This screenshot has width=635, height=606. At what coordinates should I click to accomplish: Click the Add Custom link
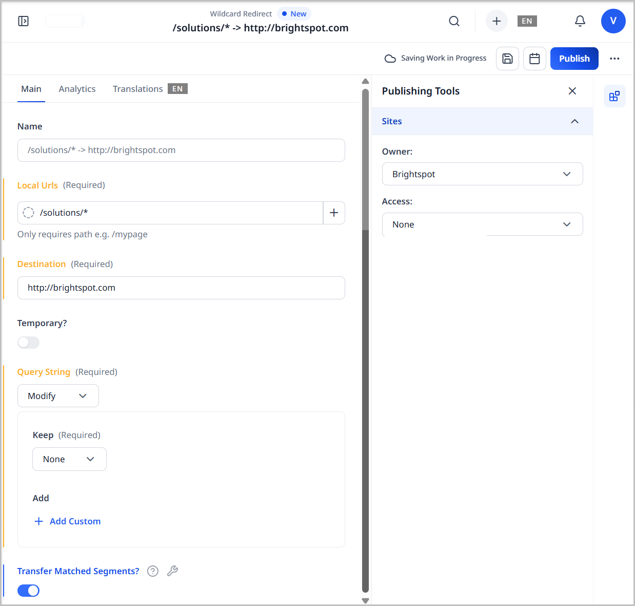click(x=67, y=521)
